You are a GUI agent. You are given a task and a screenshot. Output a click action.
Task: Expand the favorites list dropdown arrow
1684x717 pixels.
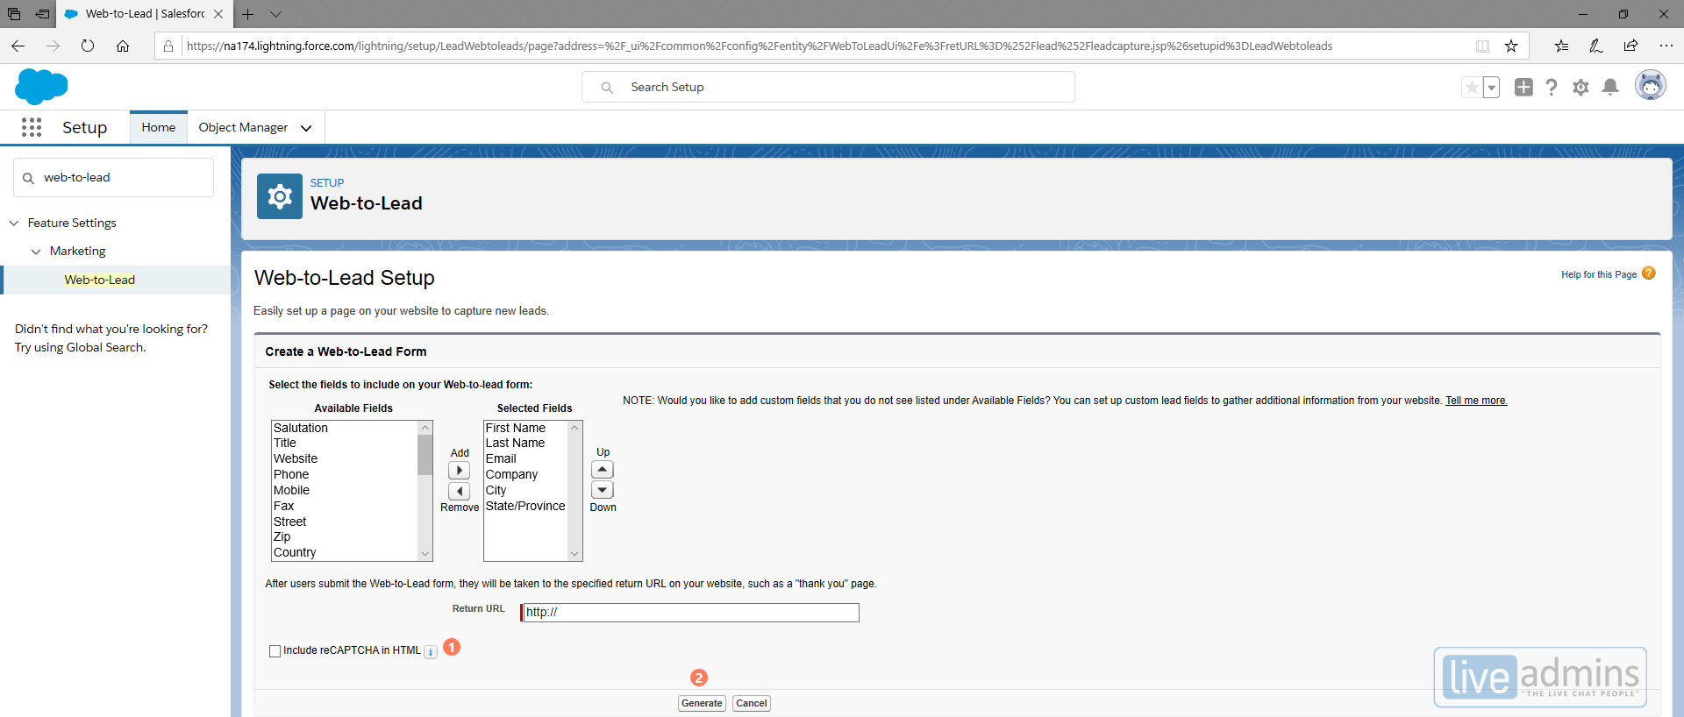click(x=1491, y=88)
